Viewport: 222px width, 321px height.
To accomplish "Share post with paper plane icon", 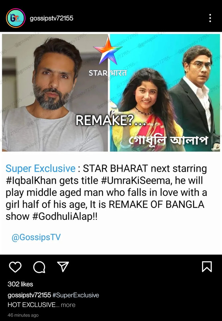I will [63, 266].
